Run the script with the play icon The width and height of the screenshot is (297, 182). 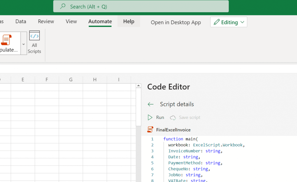[150, 117]
